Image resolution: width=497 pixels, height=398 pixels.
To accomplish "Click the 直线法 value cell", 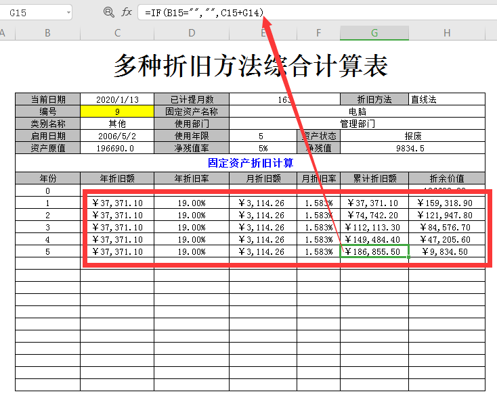I will 447,99.
